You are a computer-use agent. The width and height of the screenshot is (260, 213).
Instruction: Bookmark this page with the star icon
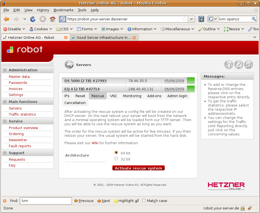[x=185, y=19]
